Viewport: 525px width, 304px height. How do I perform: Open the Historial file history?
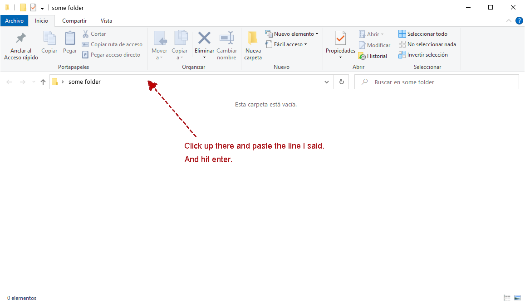[x=373, y=56]
